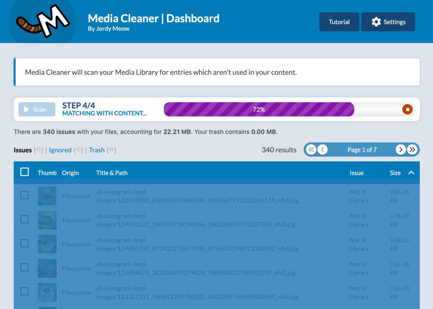Go to the last results page
This screenshot has width=433, height=309.
click(x=412, y=150)
